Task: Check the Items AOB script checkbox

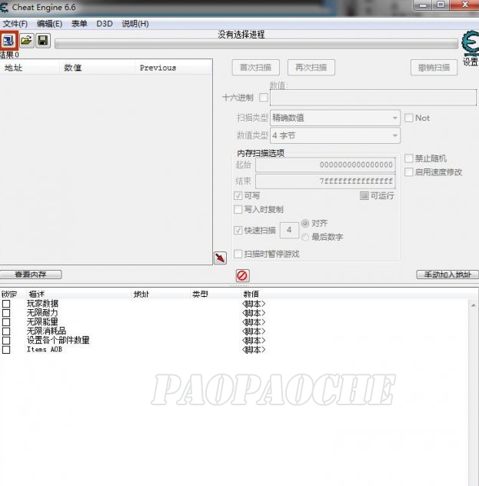Action: 6,350
